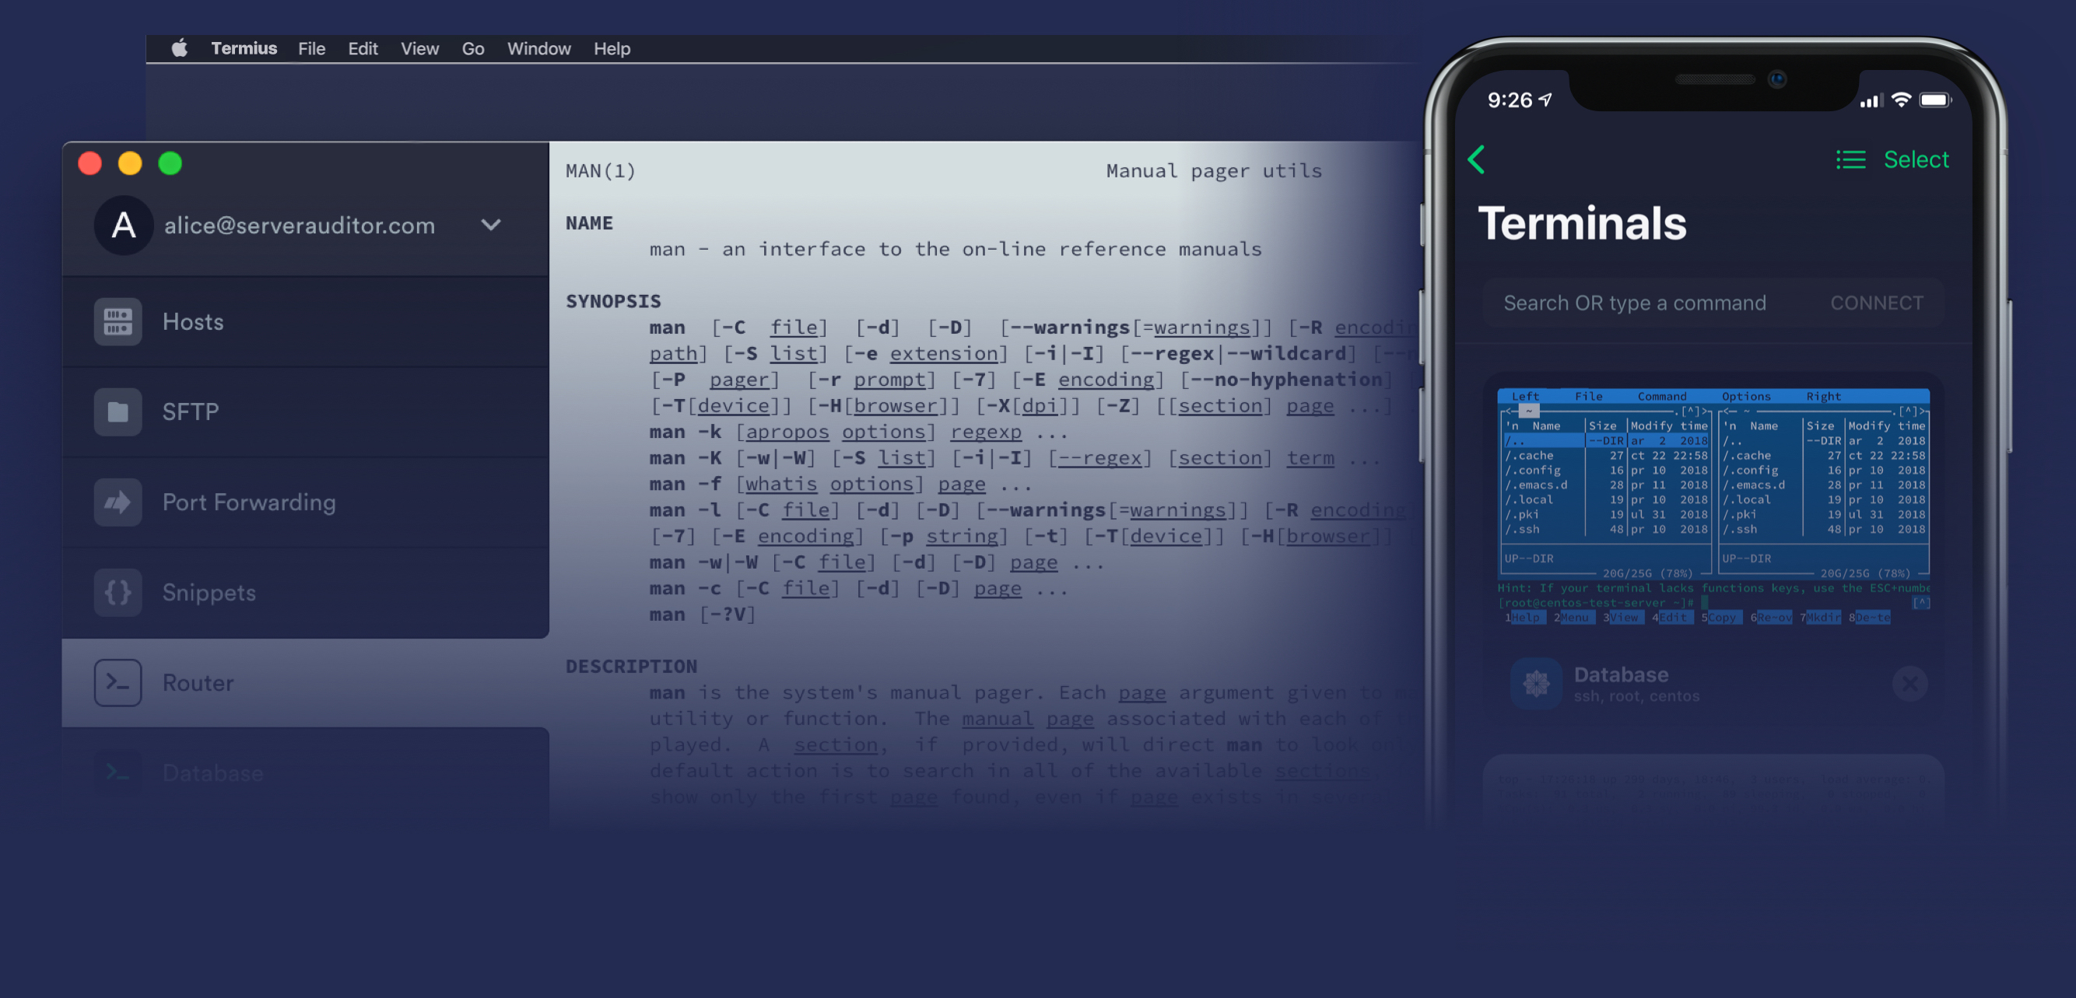2076x998 pixels.
Task: Expand the alice@serverauditor.com account dropdown
Action: point(493,225)
